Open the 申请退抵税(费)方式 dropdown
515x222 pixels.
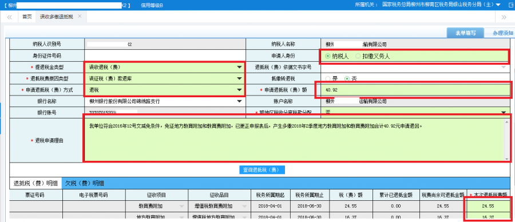pyautogui.click(x=239, y=90)
